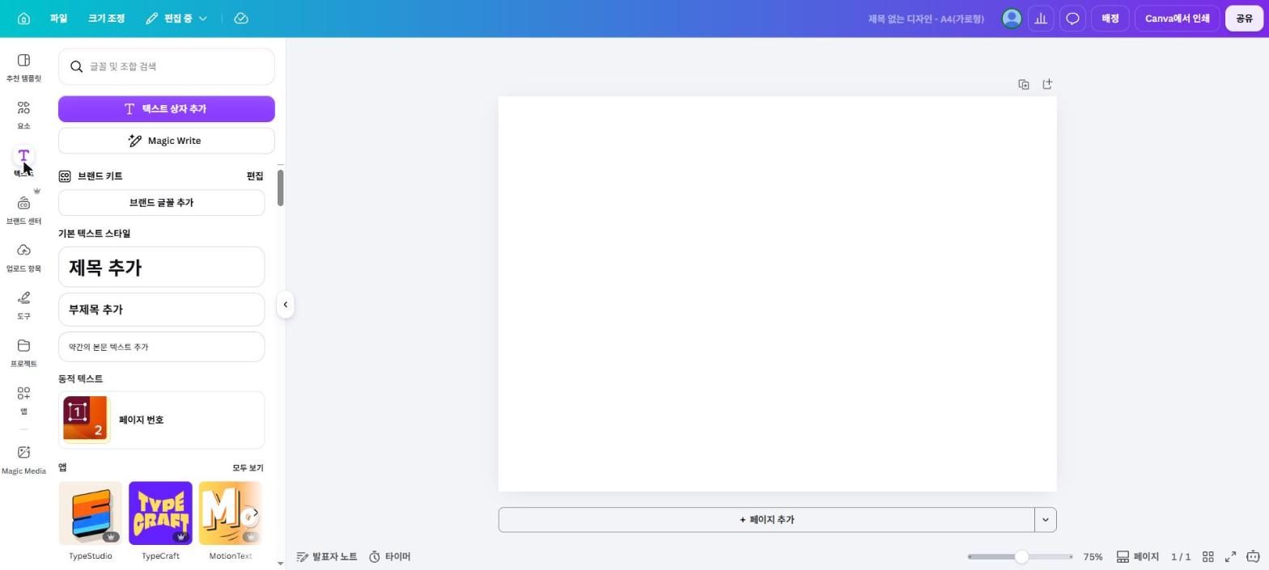This screenshot has height=570, width=1269.
Task: Open 추천 템플릿 sidebar panel
Action: click(x=23, y=68)
